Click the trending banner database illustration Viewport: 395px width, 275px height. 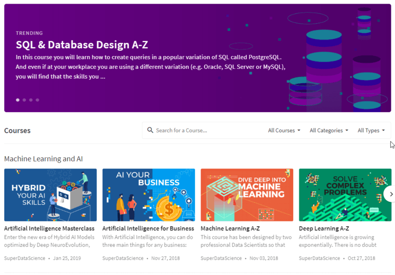point(334,62)
